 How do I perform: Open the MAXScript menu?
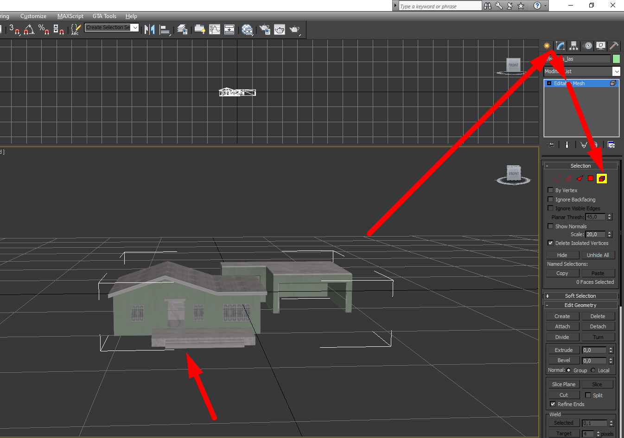[70, 16]
